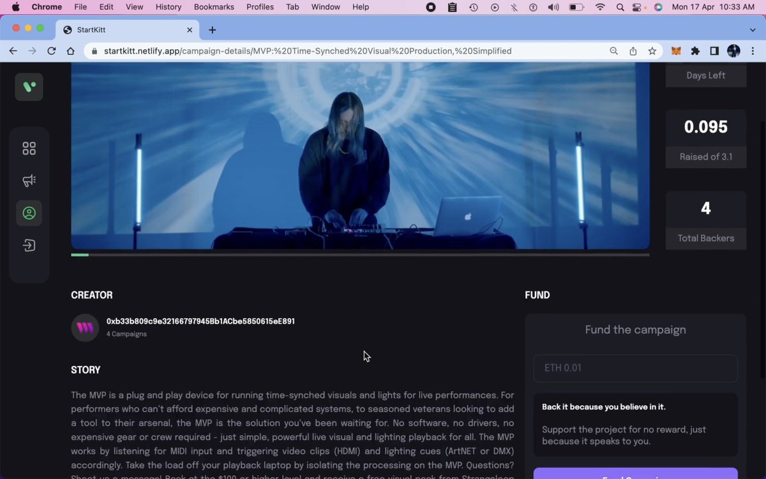
Task: Click the Bluetooth icon in menu bar
Action: (x=514, y=7)
